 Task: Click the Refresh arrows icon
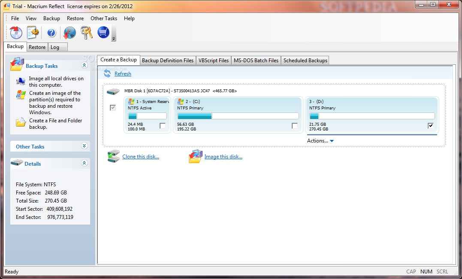(x=107, y=74)
